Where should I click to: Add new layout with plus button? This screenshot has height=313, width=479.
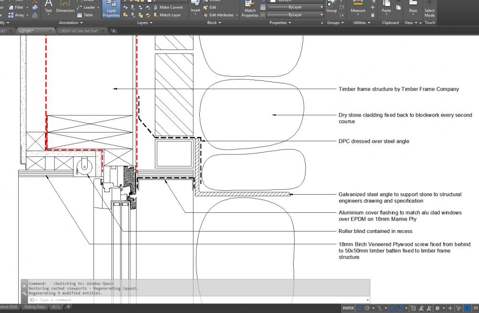click(x=68, y=307)
